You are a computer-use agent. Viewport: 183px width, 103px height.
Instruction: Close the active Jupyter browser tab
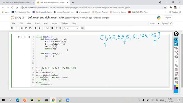(67, 3)
